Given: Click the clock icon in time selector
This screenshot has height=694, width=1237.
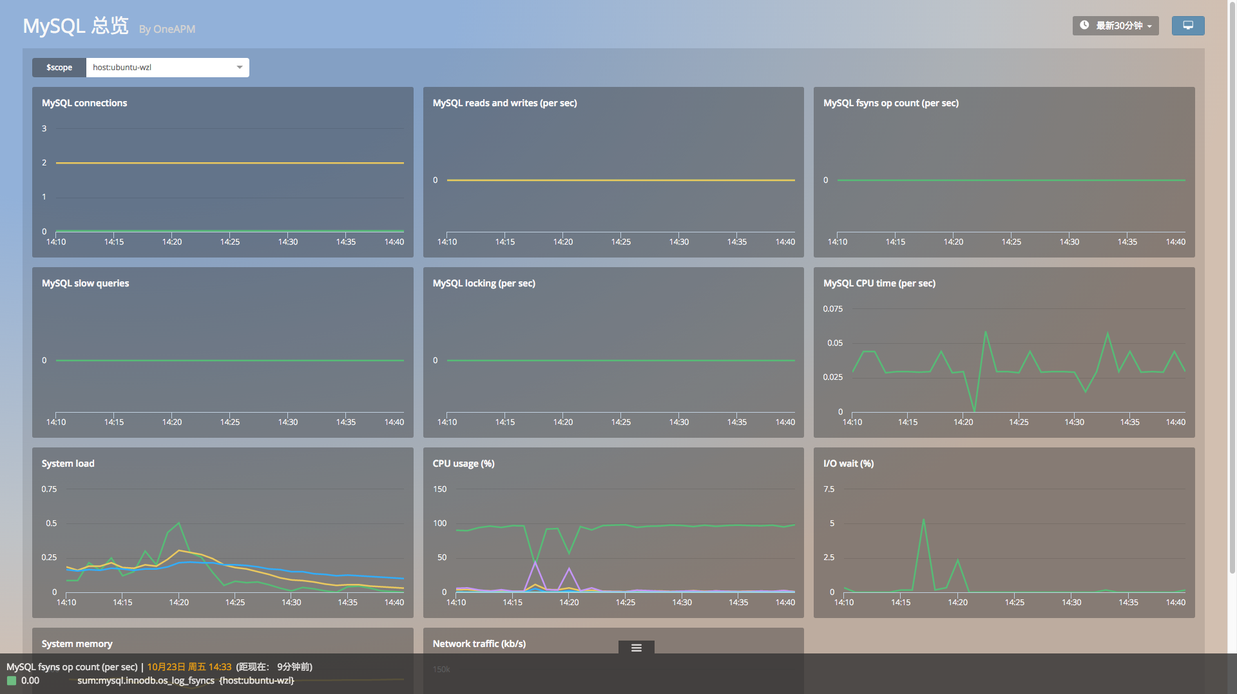Looking at the screenshot, I should point(1084,25).
